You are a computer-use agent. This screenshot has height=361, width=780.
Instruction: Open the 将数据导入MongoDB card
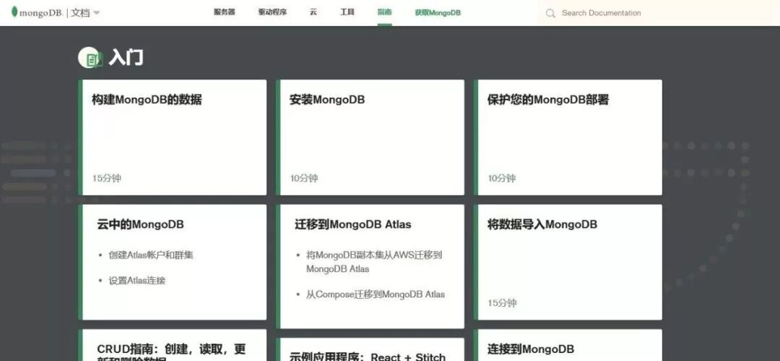tap(568, 262)
